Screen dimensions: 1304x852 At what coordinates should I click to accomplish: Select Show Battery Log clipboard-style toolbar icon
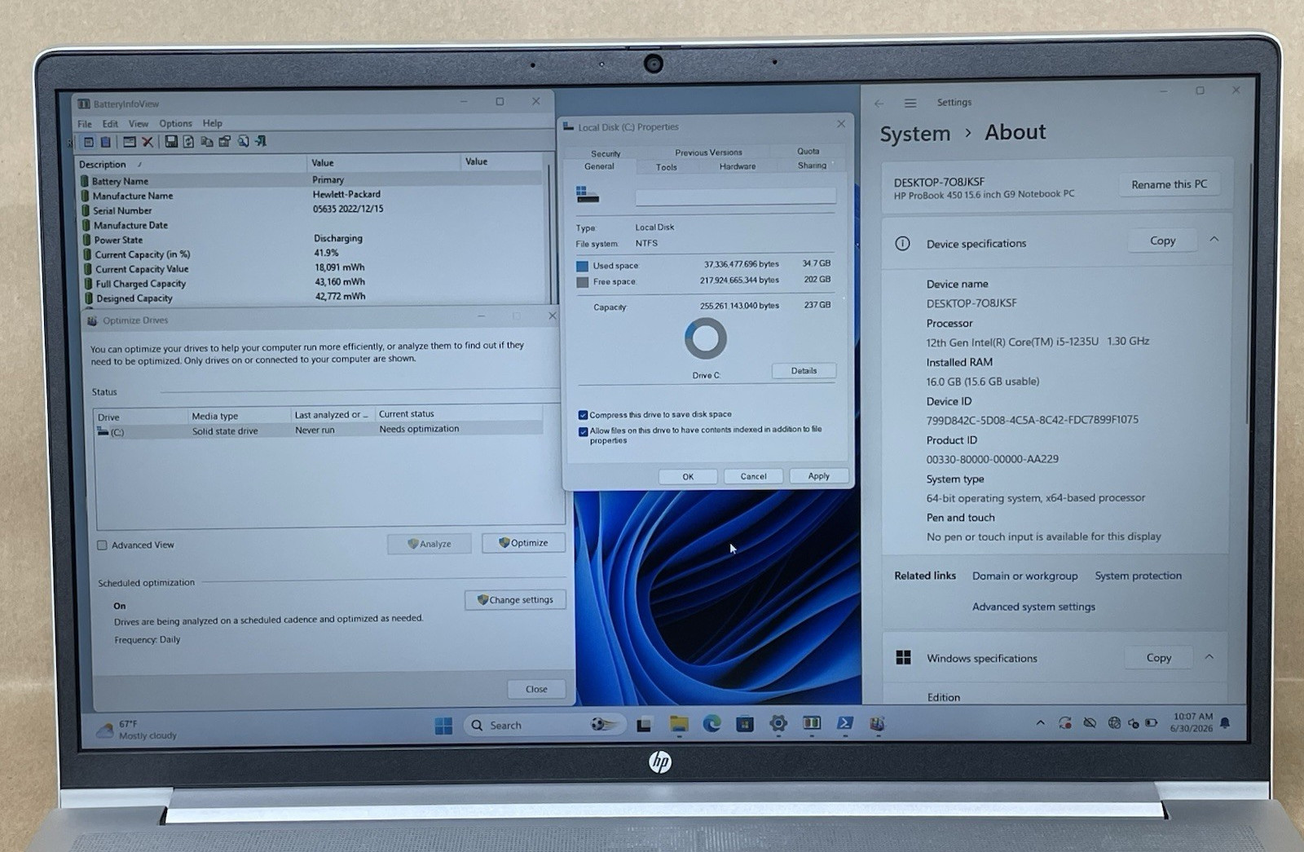click(x=105, y=142)
